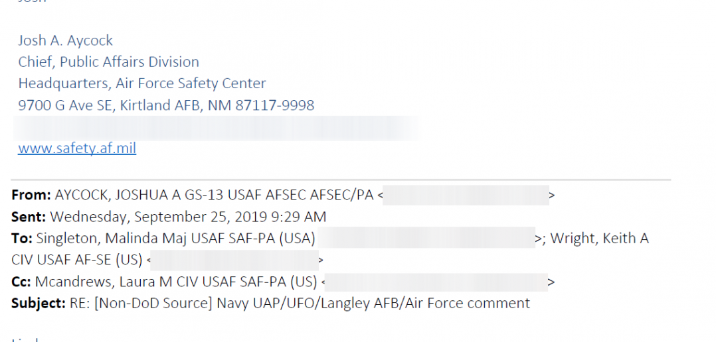Click the Sent label
Viewport: 716px width, 342px height.
point(29,216)
